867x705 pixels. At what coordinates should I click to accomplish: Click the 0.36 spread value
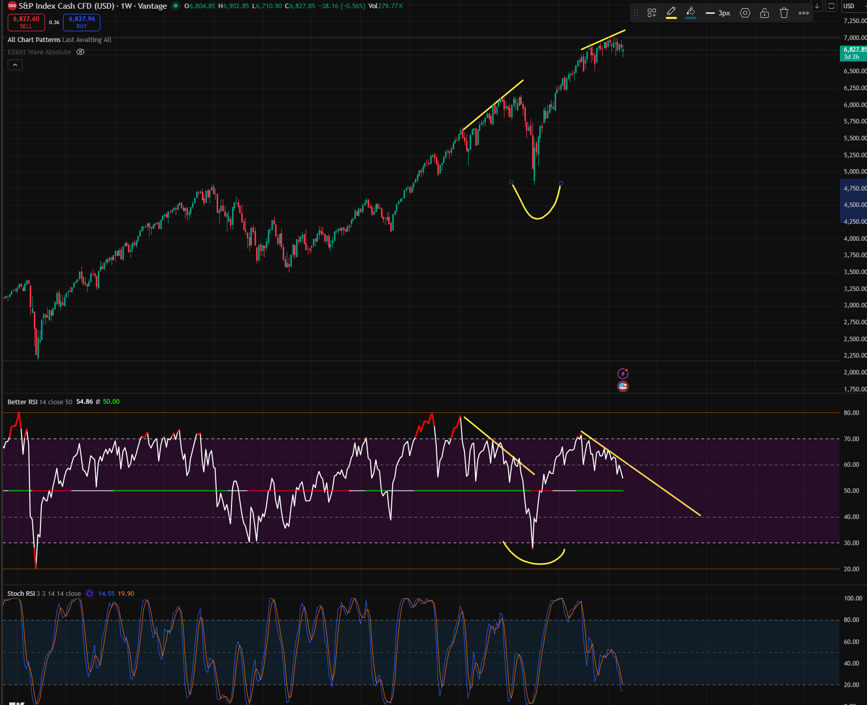54,23
